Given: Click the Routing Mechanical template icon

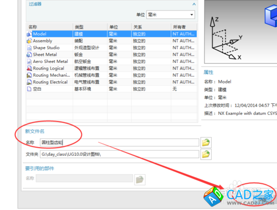Looking at the screenshot, I should (29, 75).
